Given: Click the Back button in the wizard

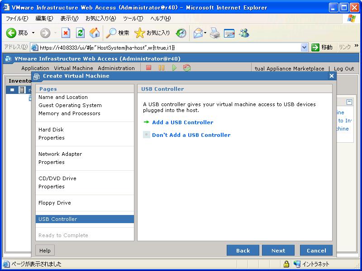Looking at the screenshot, I should 243,251.
